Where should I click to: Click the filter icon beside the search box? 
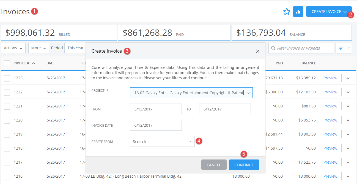tap(341, 48)
